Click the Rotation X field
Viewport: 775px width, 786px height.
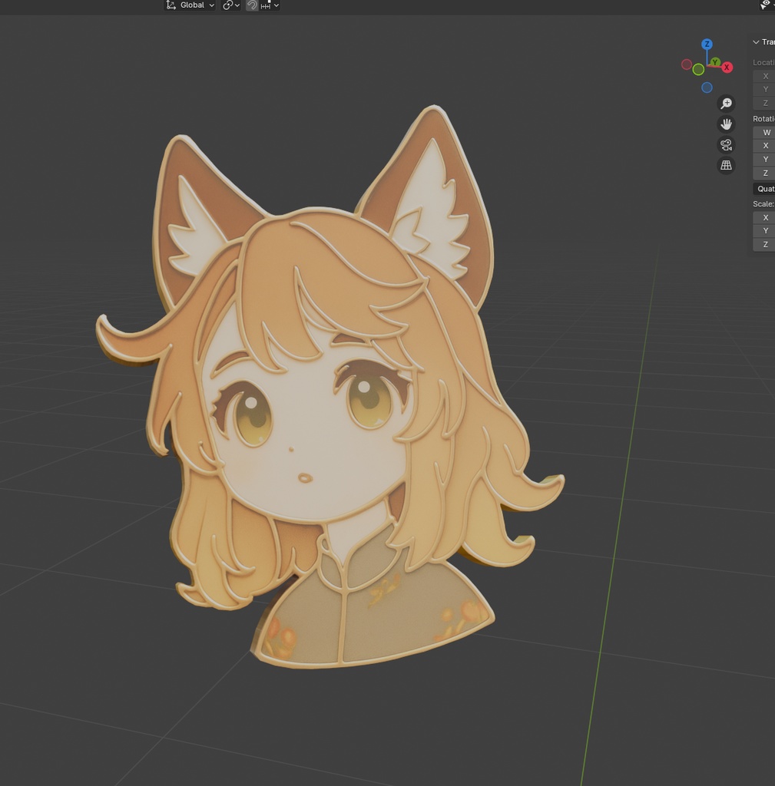(764, 146)
